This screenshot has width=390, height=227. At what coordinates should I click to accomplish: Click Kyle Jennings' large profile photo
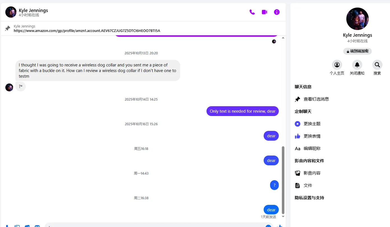357,19
